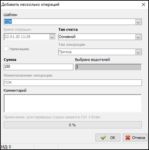Open the Шаблон dropdown arrow
149x150 pixels.
138,22
